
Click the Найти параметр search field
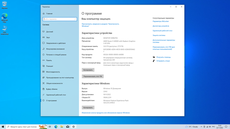click(60, 19)
